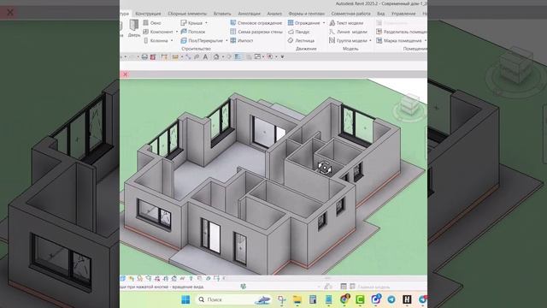Open Chrome from the taskbar
The image size is (547, 308).
click(x=344, y=299)
